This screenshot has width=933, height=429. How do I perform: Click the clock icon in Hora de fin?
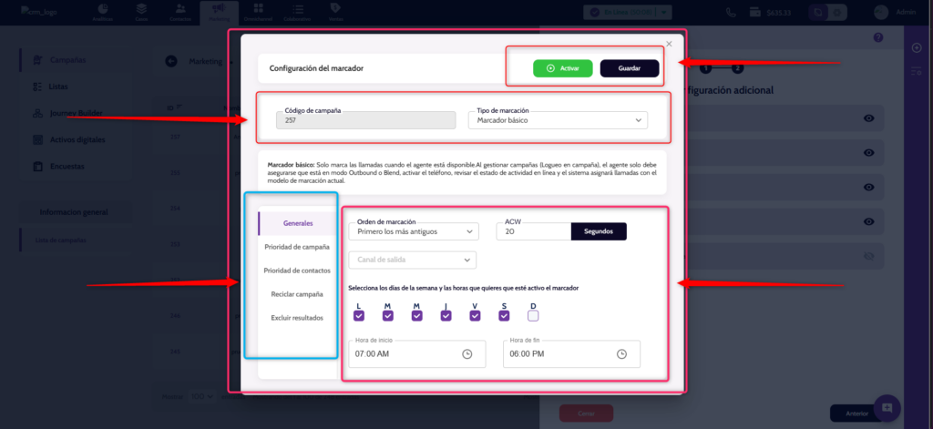(x=621, y=353)
